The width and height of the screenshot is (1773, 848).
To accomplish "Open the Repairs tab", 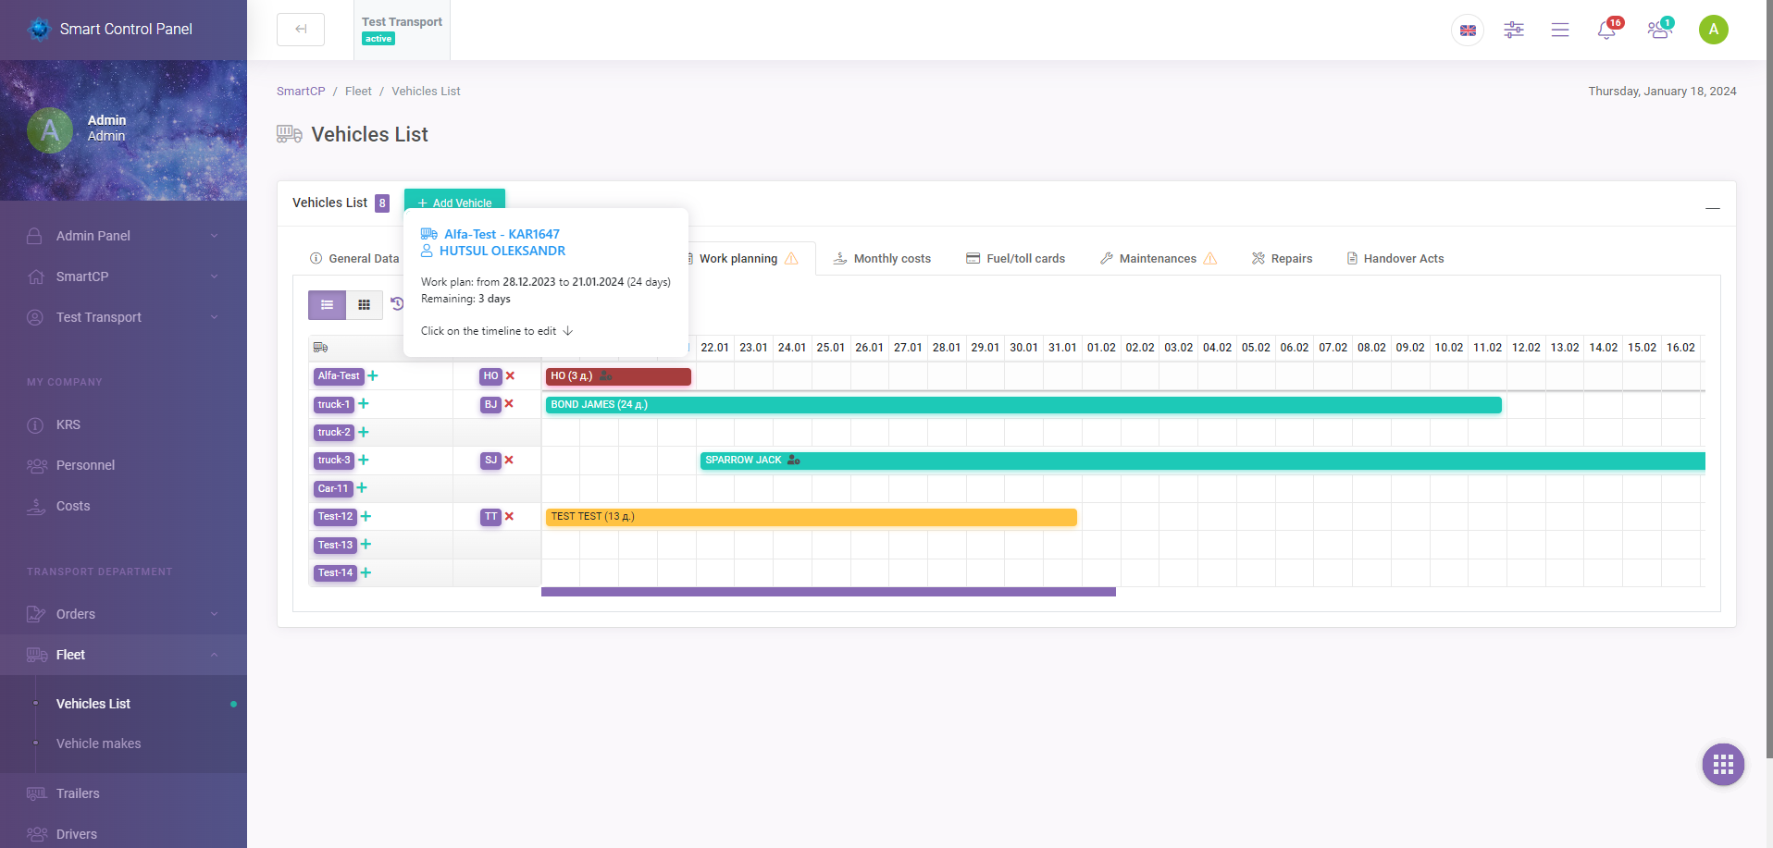I will [x=1291, y=258].
